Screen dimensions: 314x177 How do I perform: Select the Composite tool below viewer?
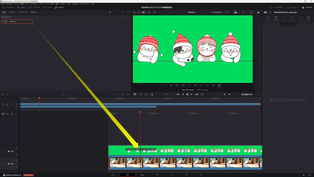183,85
